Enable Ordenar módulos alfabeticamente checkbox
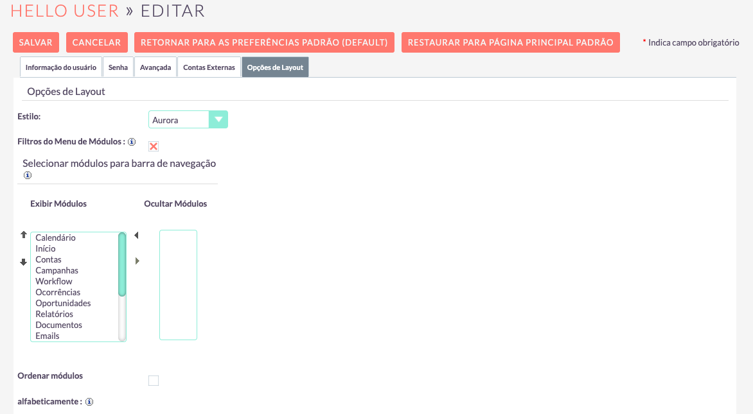 [x=154, y=381]
